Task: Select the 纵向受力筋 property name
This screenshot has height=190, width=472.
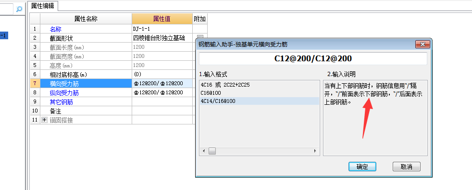Action: 86,92
